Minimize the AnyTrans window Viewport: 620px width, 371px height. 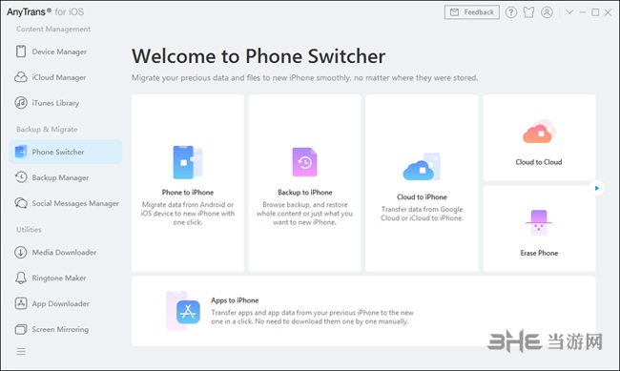[x=583, y=12]
